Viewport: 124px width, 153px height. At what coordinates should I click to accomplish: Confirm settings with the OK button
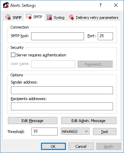[53, 146]
